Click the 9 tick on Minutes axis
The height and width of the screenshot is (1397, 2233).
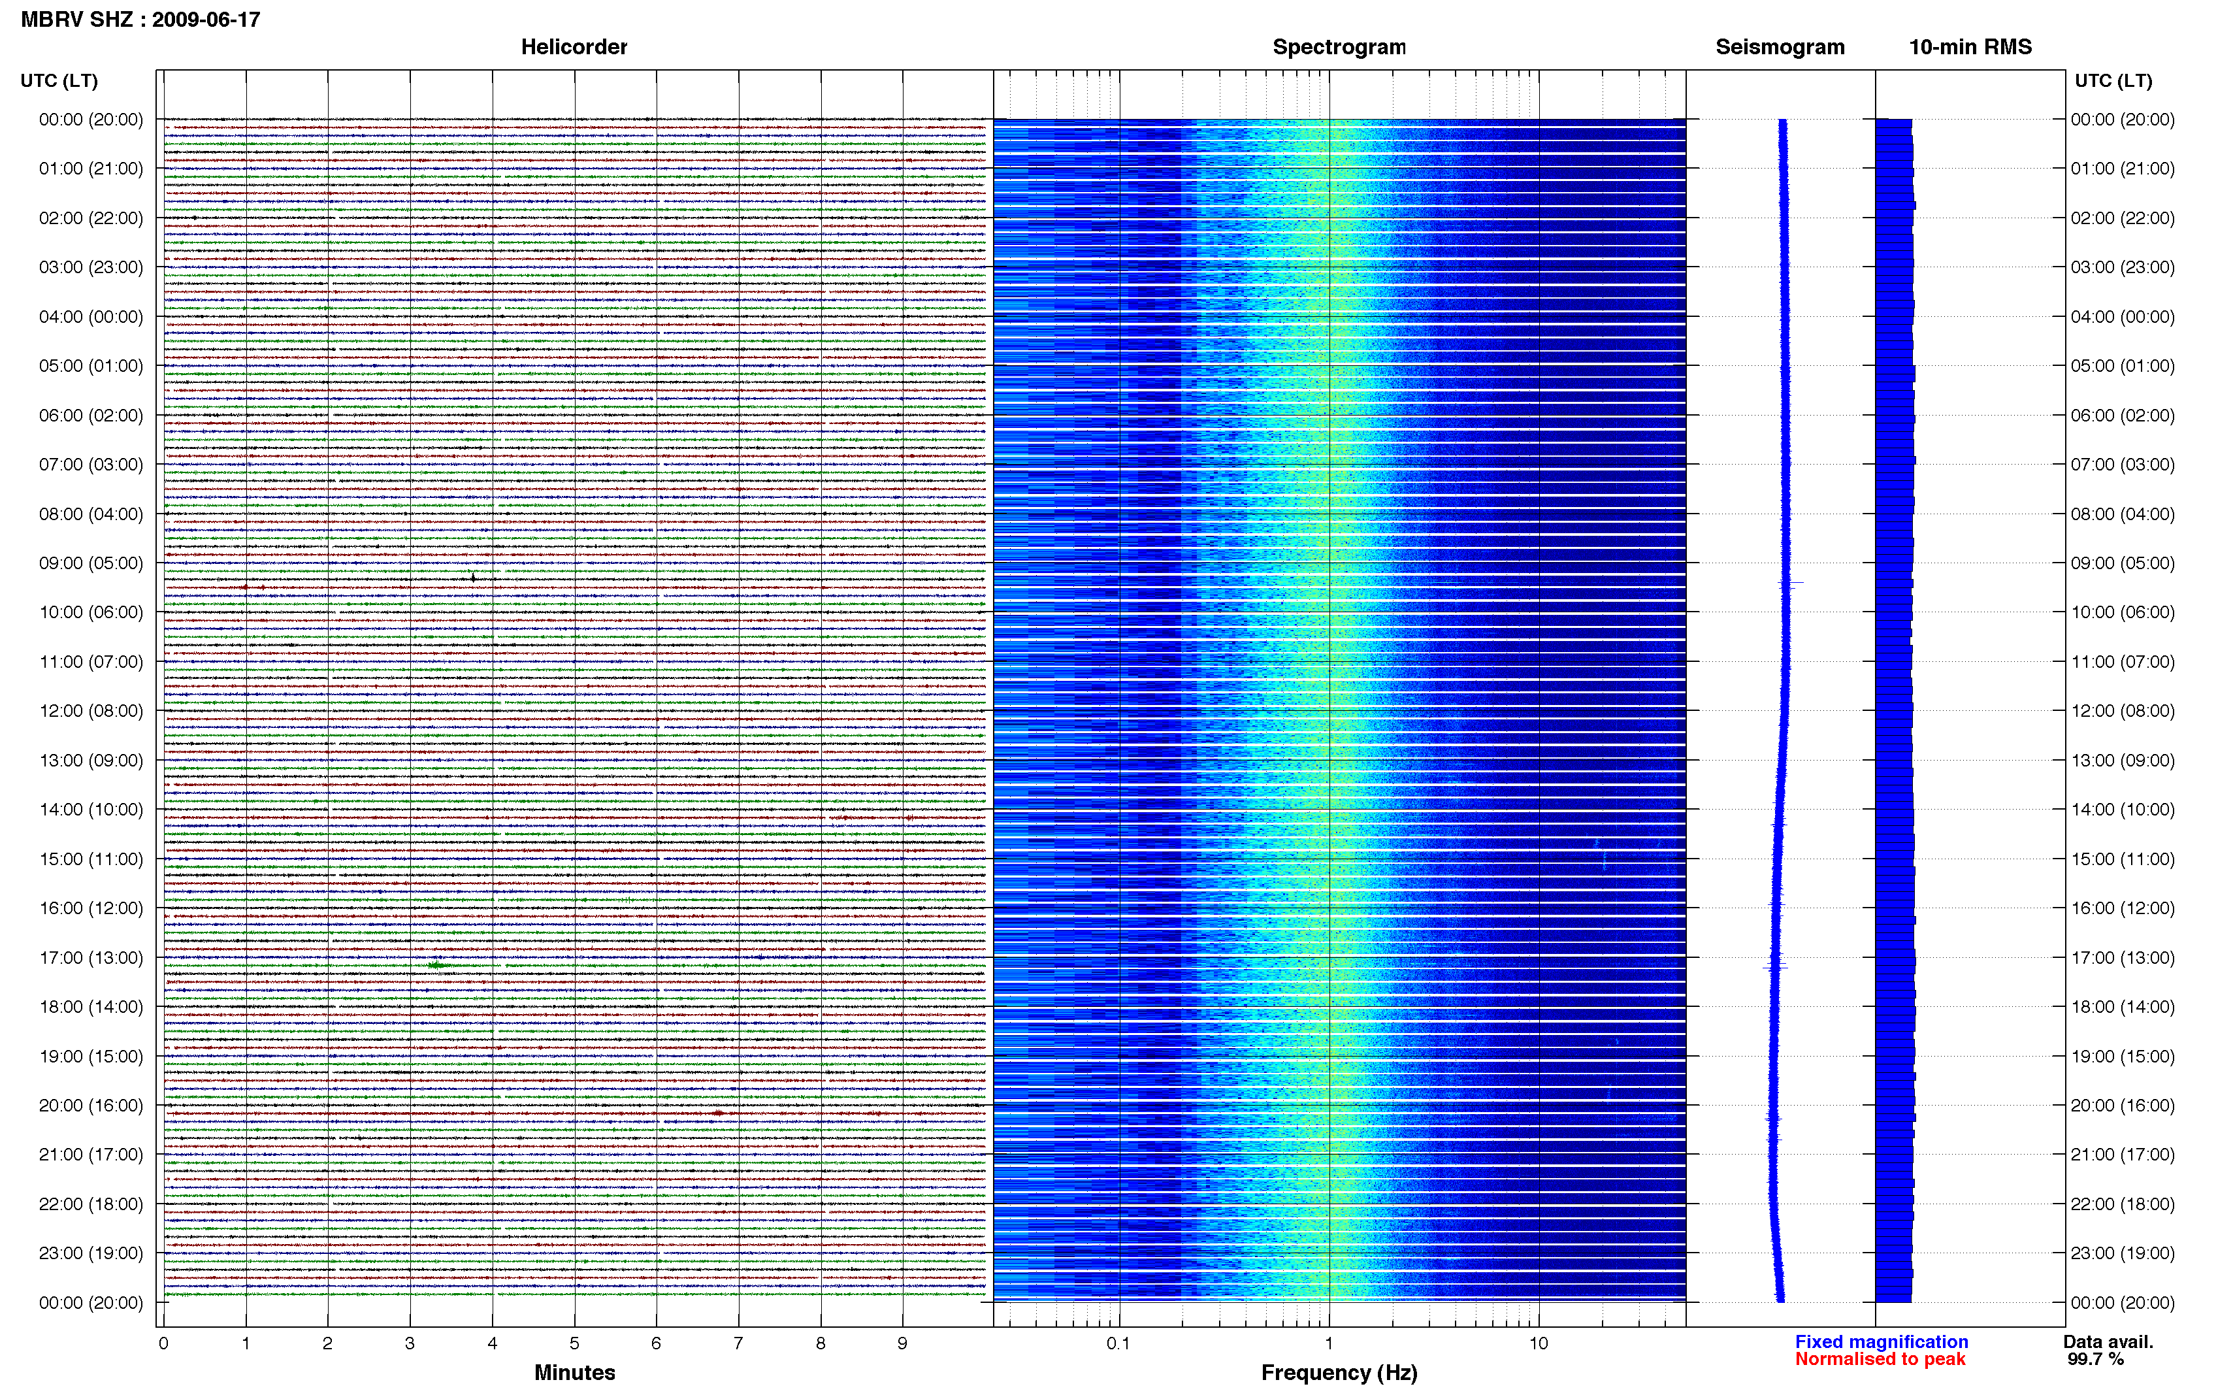pyautogui.click(x=902, y=1343)
